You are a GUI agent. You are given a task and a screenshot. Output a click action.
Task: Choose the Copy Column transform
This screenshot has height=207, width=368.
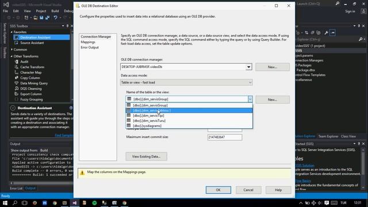coord(30,78)
